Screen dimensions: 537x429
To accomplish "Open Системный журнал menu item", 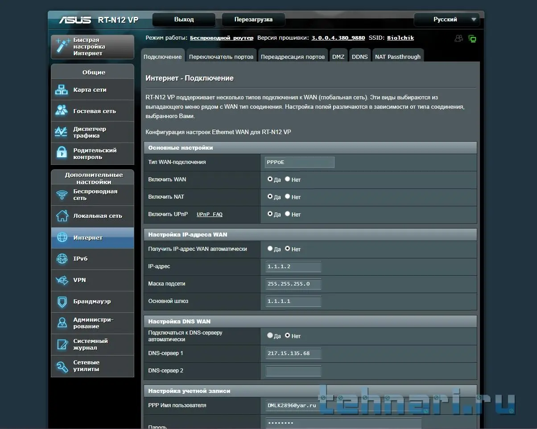I will [92, 344].
